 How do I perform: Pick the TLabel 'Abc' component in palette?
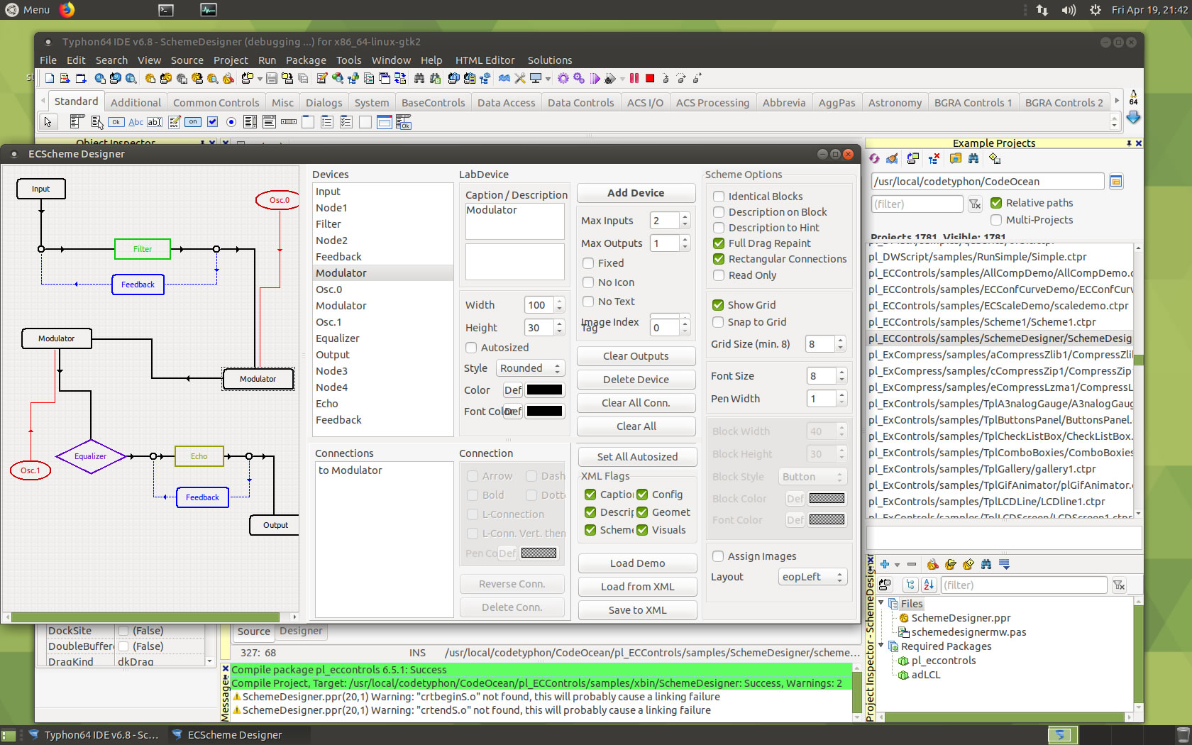[x=136, y=122]
